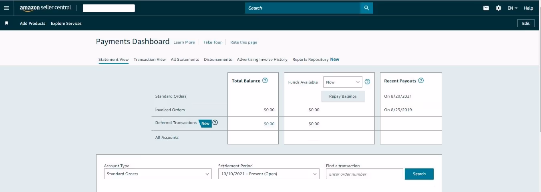Click the Edit button in header bar
This screenshot has height=192, width=541.
point(526,23)
